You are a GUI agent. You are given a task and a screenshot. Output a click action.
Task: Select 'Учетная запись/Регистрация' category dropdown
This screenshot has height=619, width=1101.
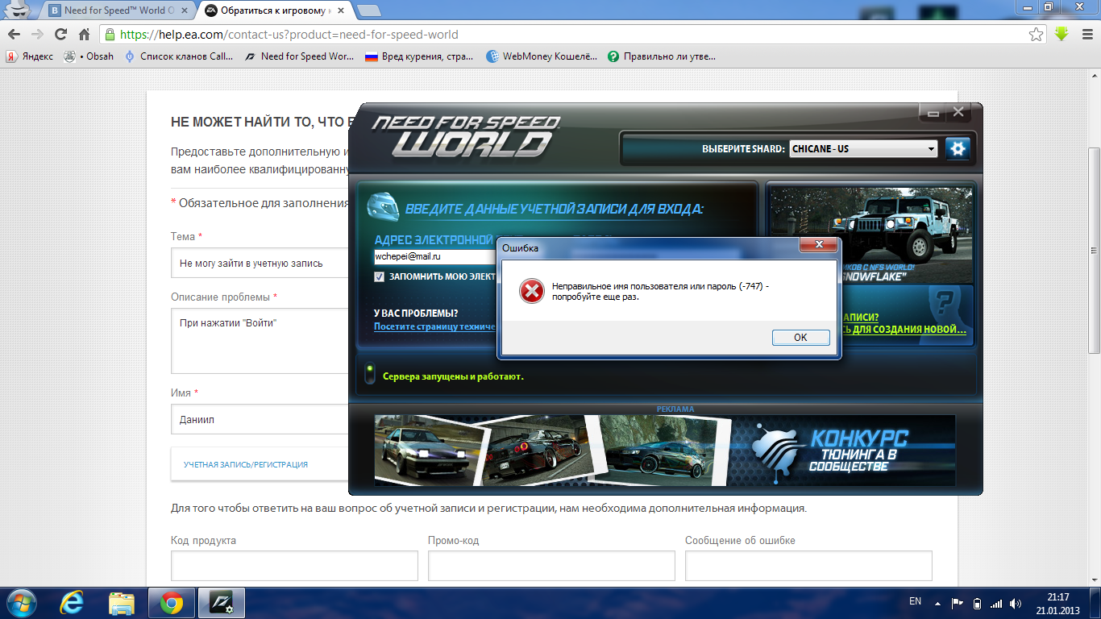[260, 464]
